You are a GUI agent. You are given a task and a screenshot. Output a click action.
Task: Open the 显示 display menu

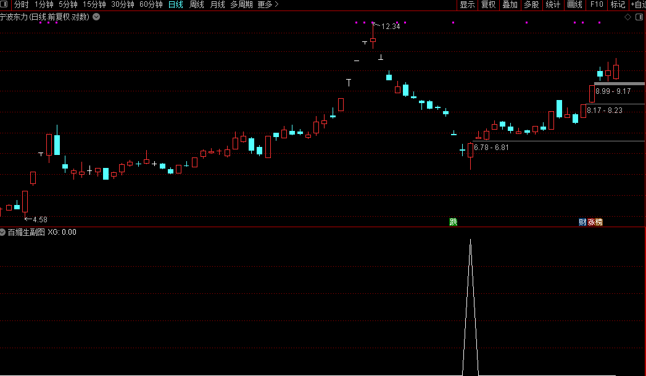pos(467,4)
